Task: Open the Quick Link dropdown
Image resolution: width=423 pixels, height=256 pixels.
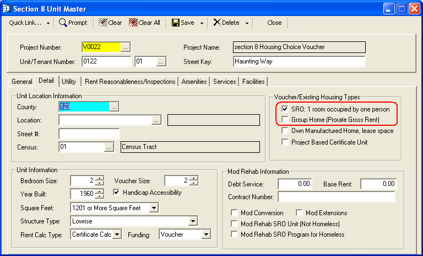Action: tap(48, 23)
